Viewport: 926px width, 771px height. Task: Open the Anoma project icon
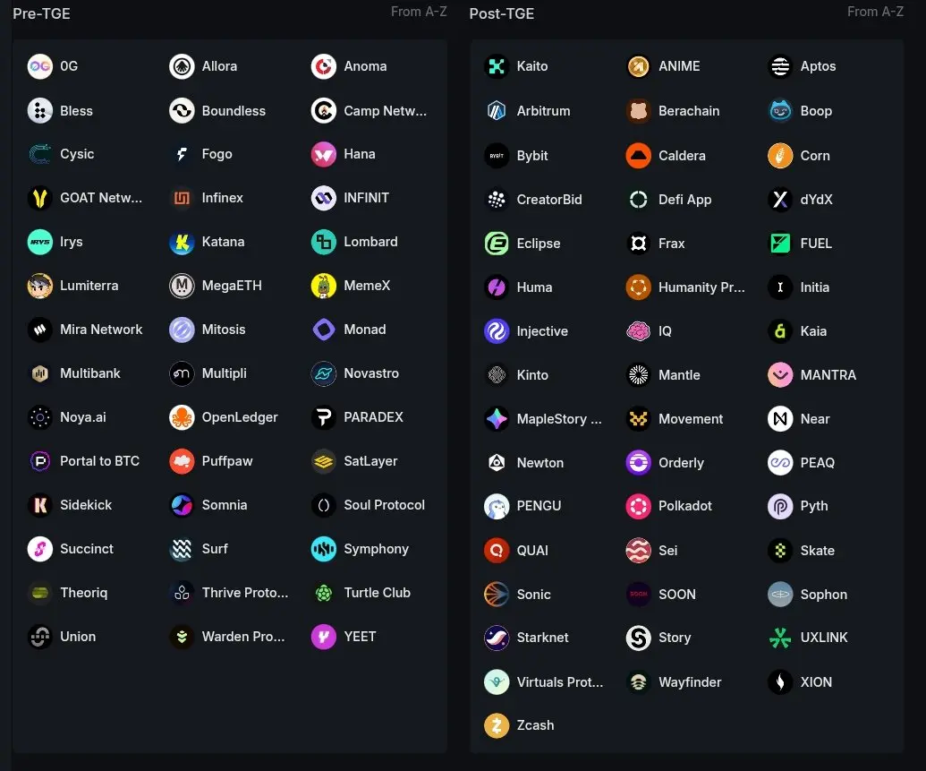tap(324, 66)
